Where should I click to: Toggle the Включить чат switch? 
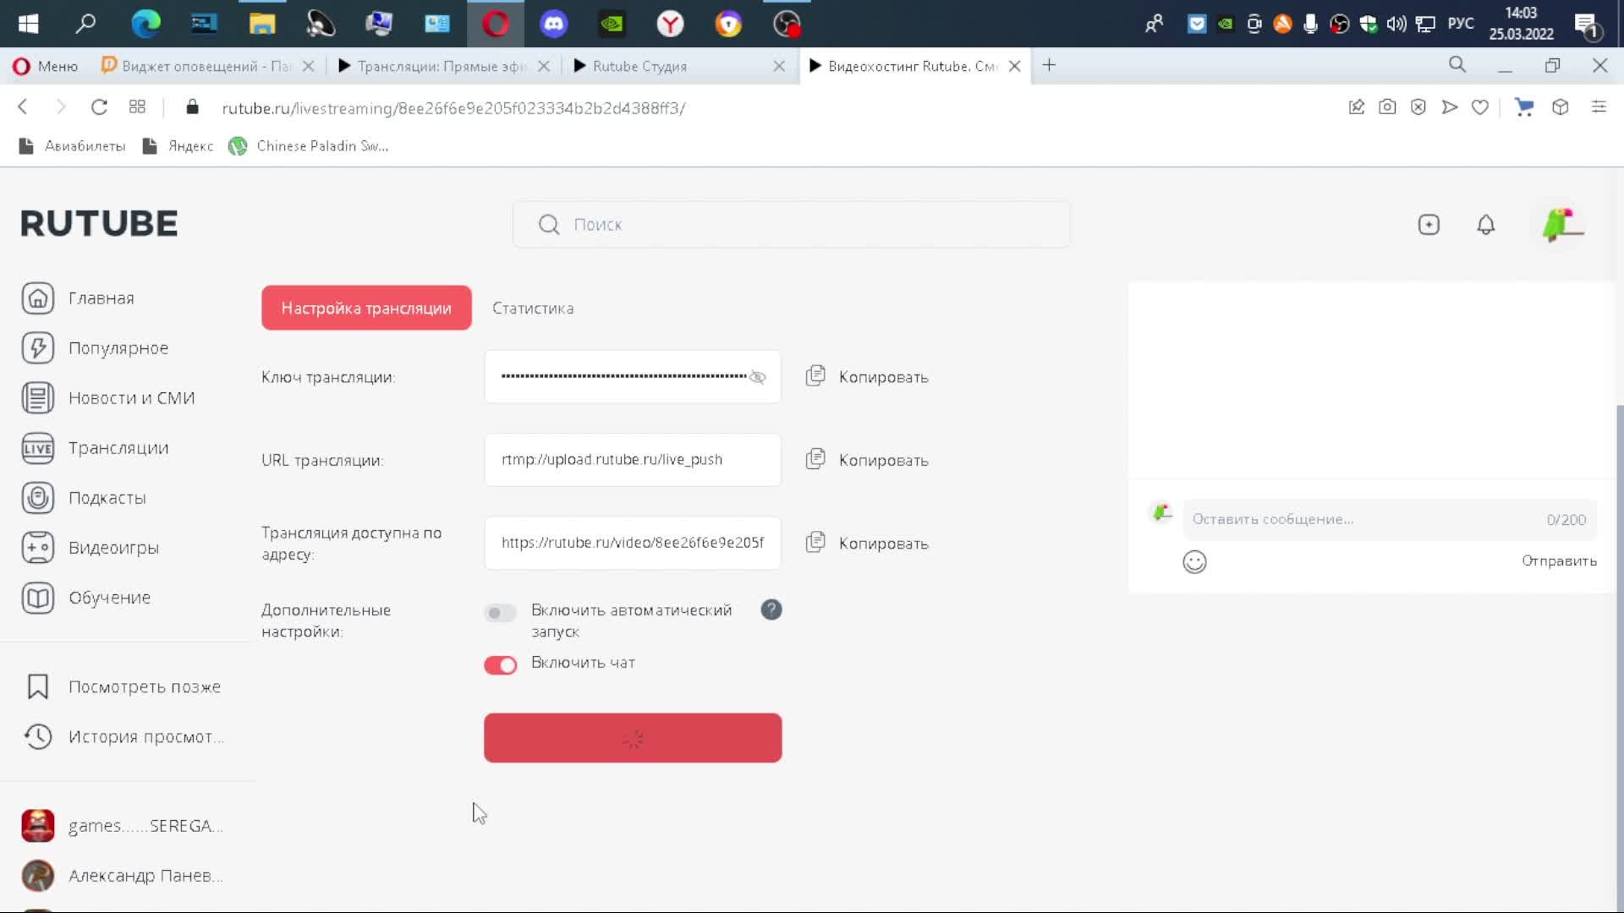(x=500, y=665)
